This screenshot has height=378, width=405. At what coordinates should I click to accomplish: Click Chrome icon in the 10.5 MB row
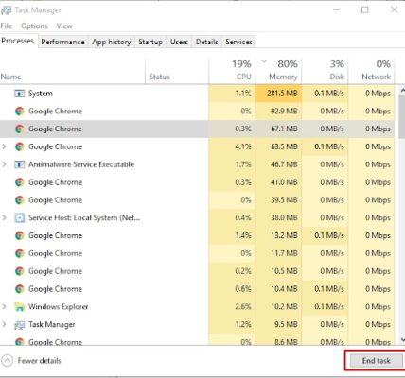pyautogui.click(x=20, y=271)
